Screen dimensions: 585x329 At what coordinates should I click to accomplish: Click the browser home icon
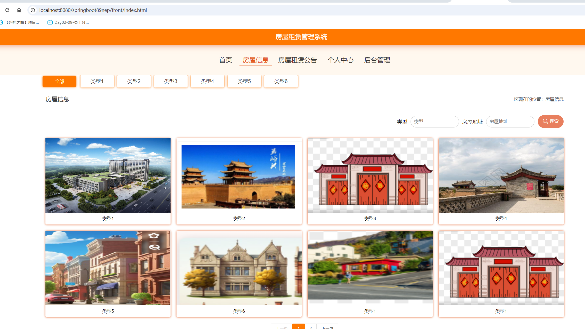(19, 10)
